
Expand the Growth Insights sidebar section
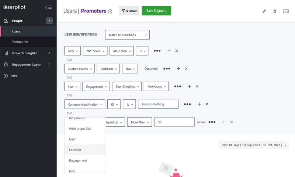tap(49, 53)
